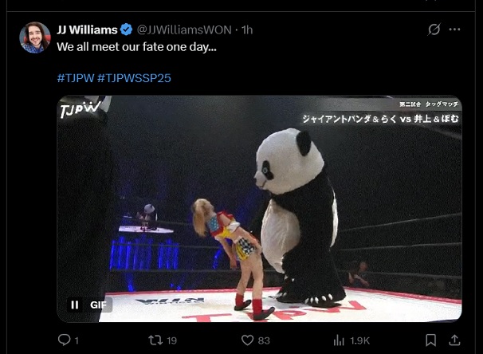Click the GIF label badge

coord(98,305)
